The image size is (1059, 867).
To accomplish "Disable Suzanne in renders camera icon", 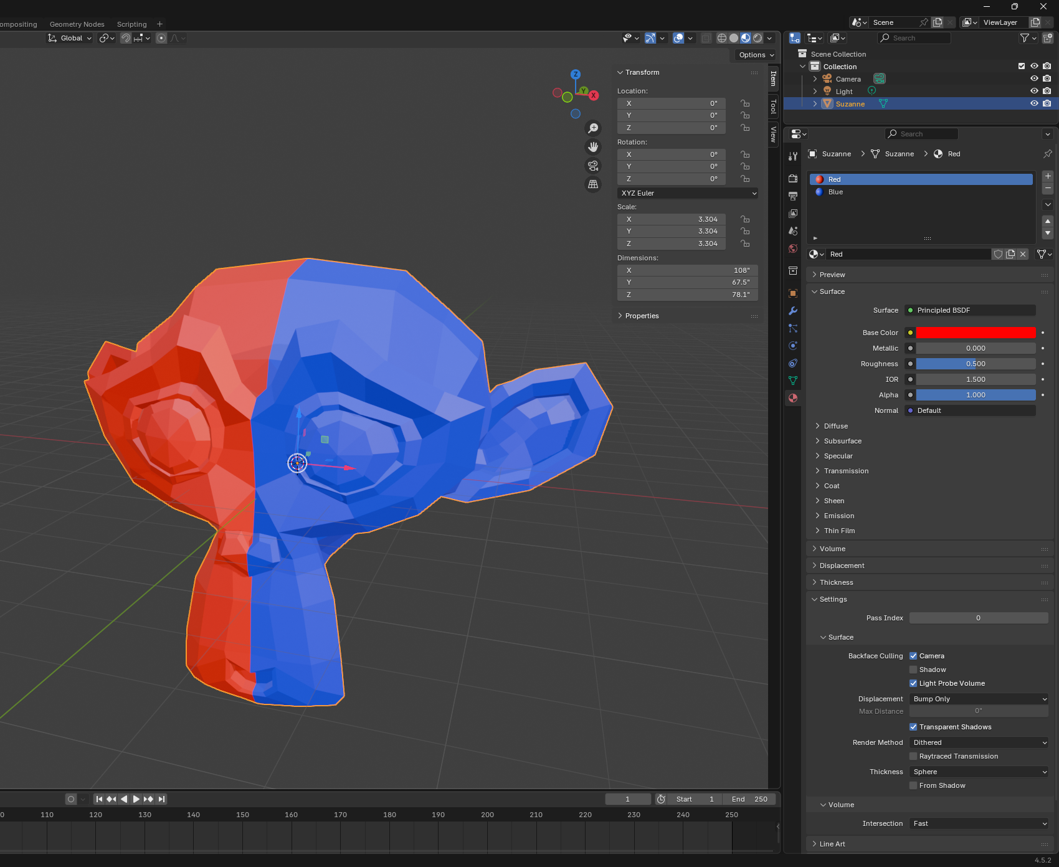I will (1047, 103).
